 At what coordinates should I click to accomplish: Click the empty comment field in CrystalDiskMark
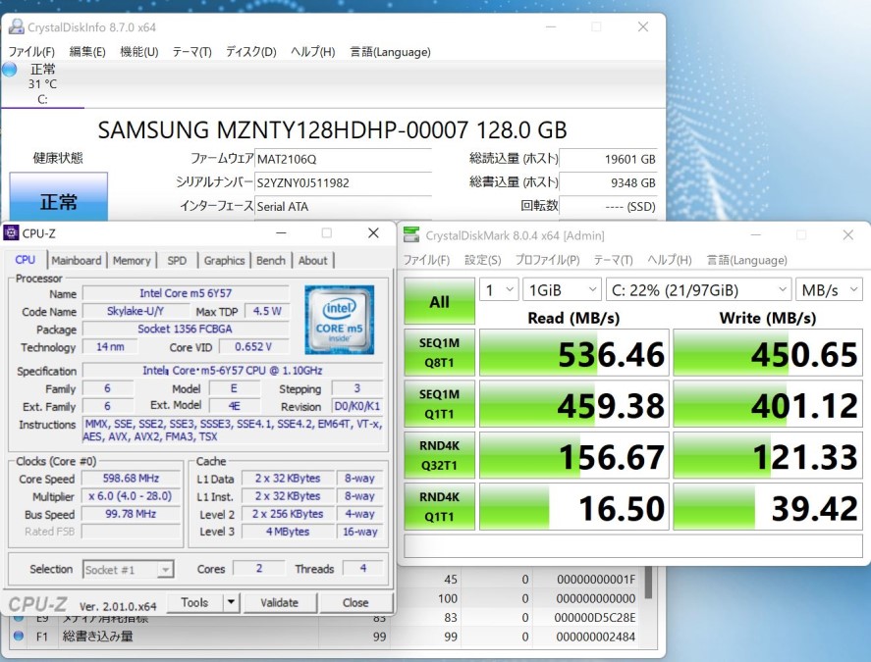click(x=633, y=546)
